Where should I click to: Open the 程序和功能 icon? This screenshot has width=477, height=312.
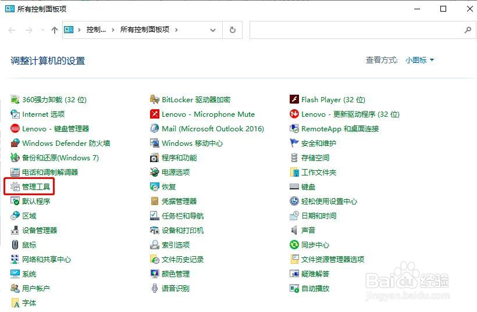click(155, 157)
